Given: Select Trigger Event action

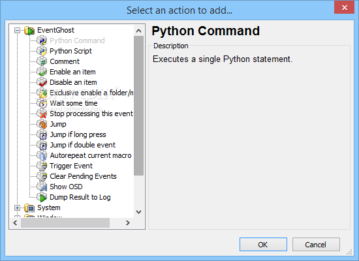Looking at the screenshot, I should pos(71,166).
